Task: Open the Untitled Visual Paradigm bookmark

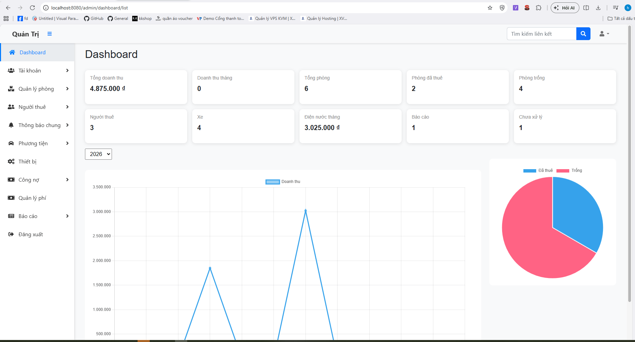Action: pyautogui.click(x=55, y=19)
